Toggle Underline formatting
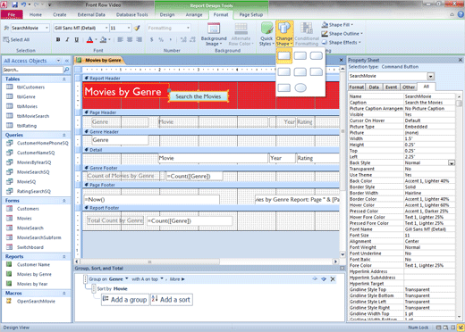 [x=77, y=39]
